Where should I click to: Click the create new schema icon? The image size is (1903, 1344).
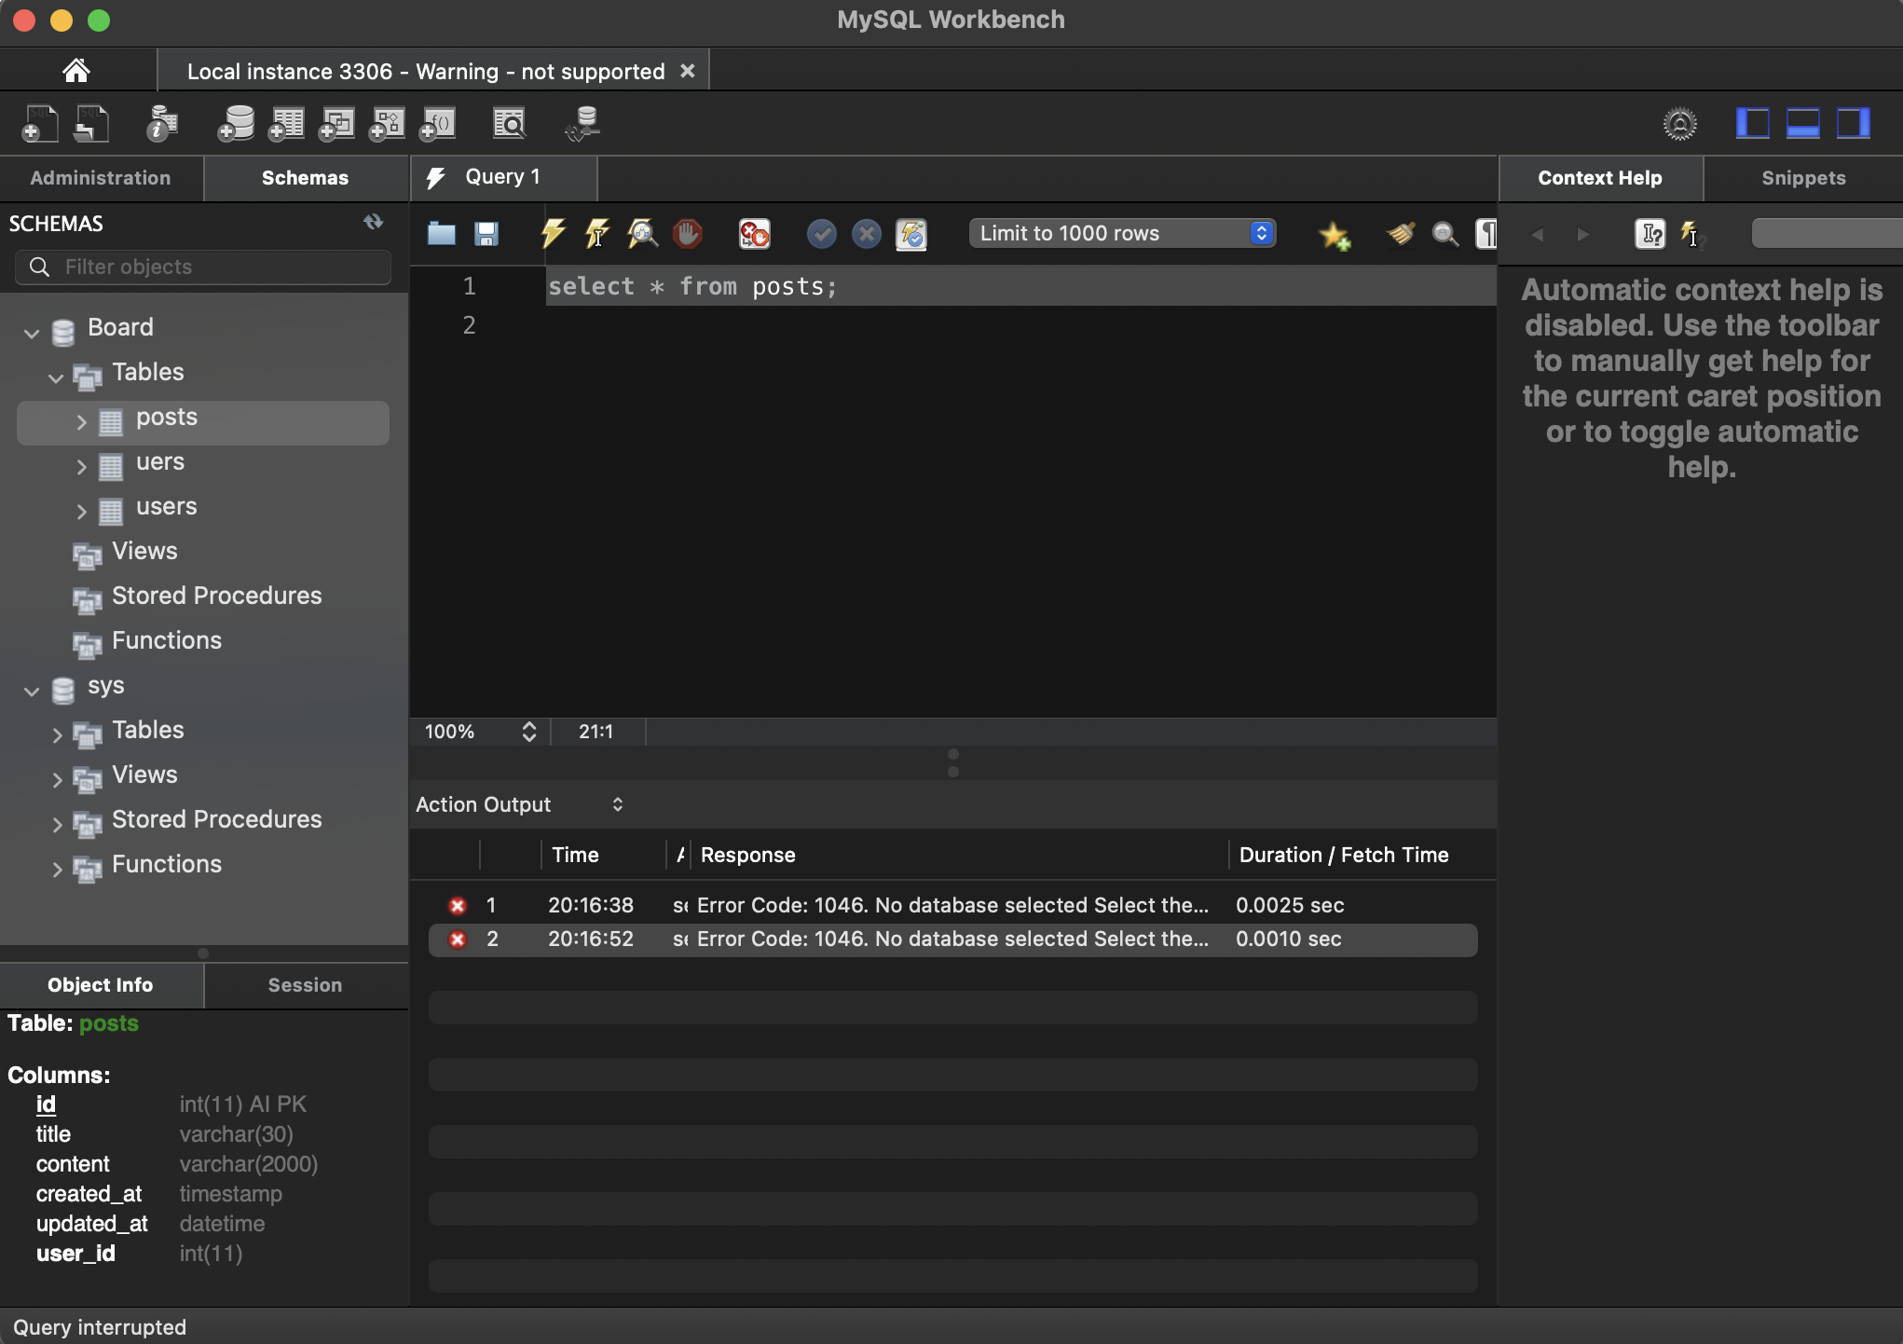coord(236,123)
